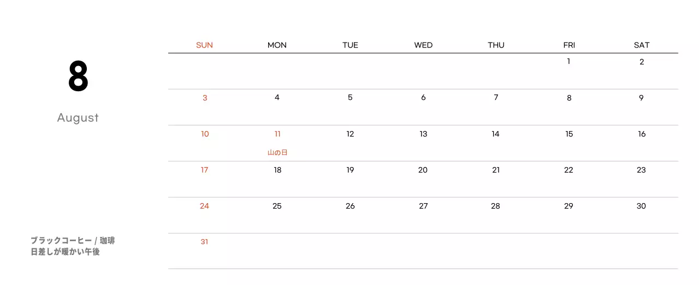Select the 山の日 holiday label

pyautogui.click(x=277, y=153)
